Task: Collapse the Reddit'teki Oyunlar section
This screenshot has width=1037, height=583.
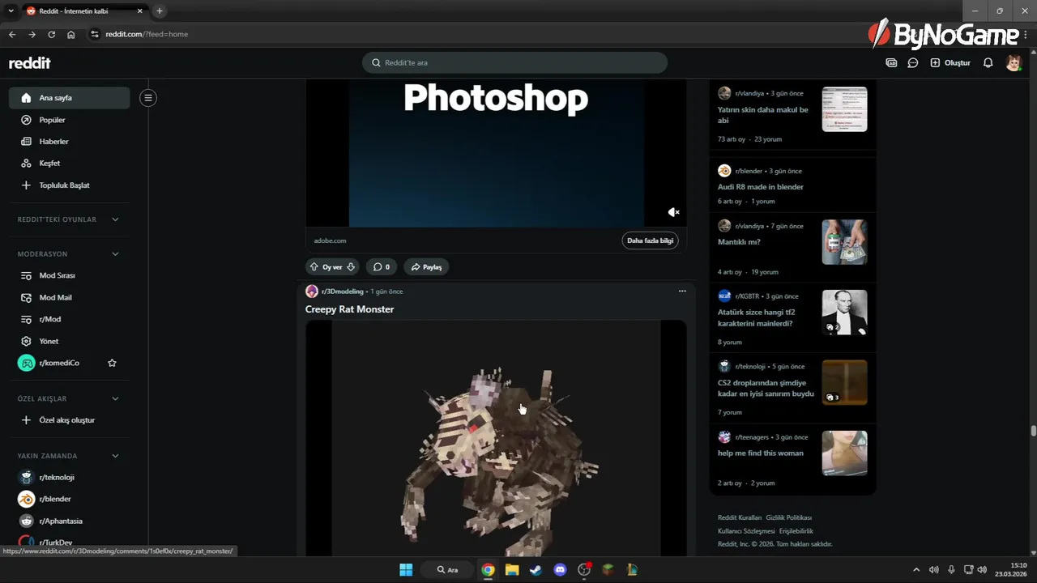Action: tap(115, 219)
